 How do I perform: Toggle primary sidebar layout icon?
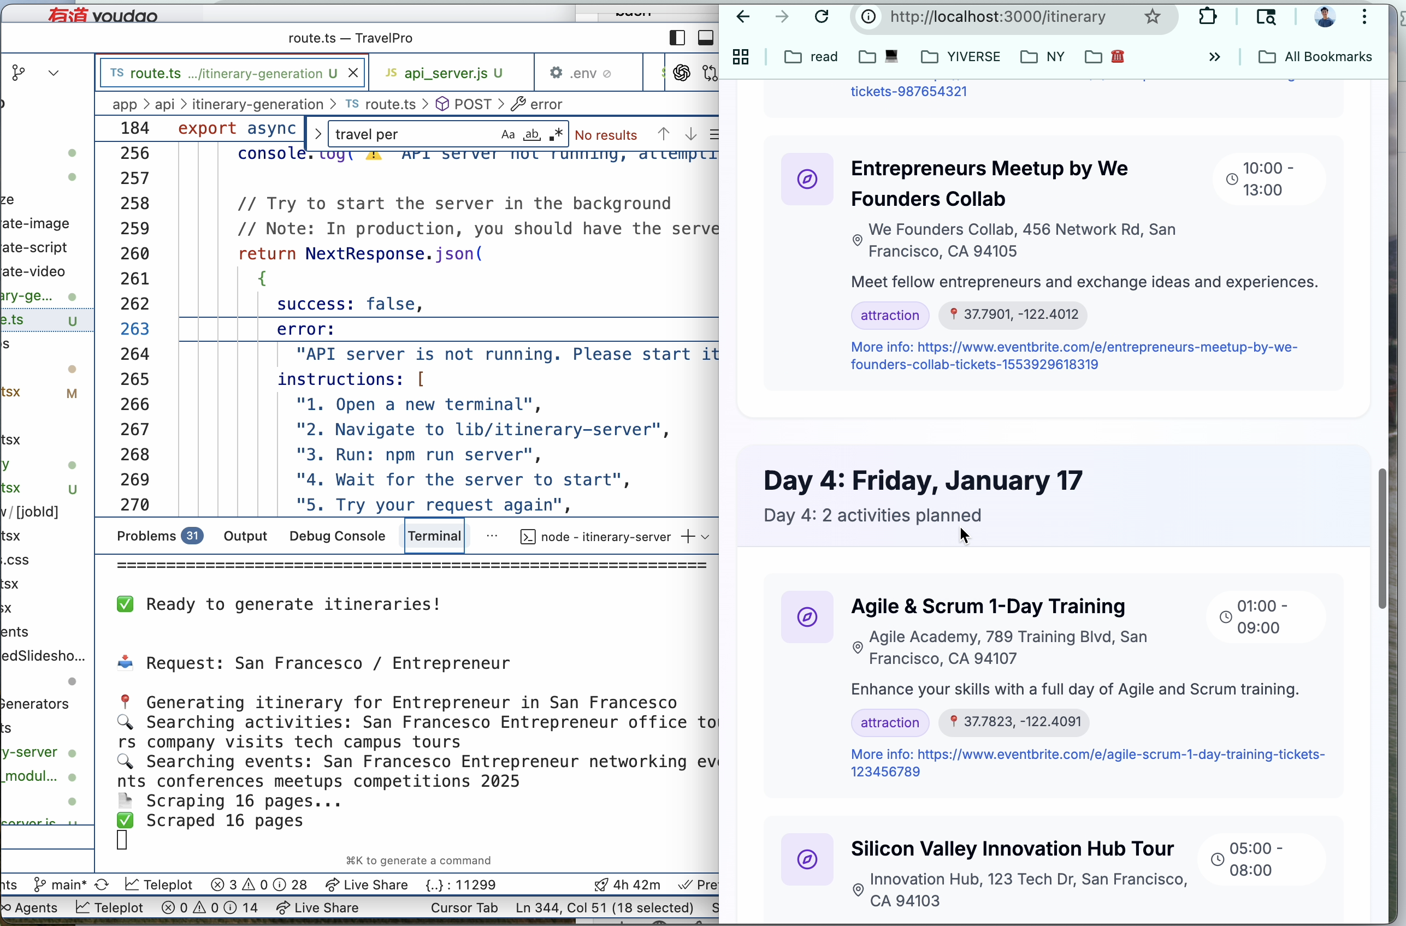(677, 38)
